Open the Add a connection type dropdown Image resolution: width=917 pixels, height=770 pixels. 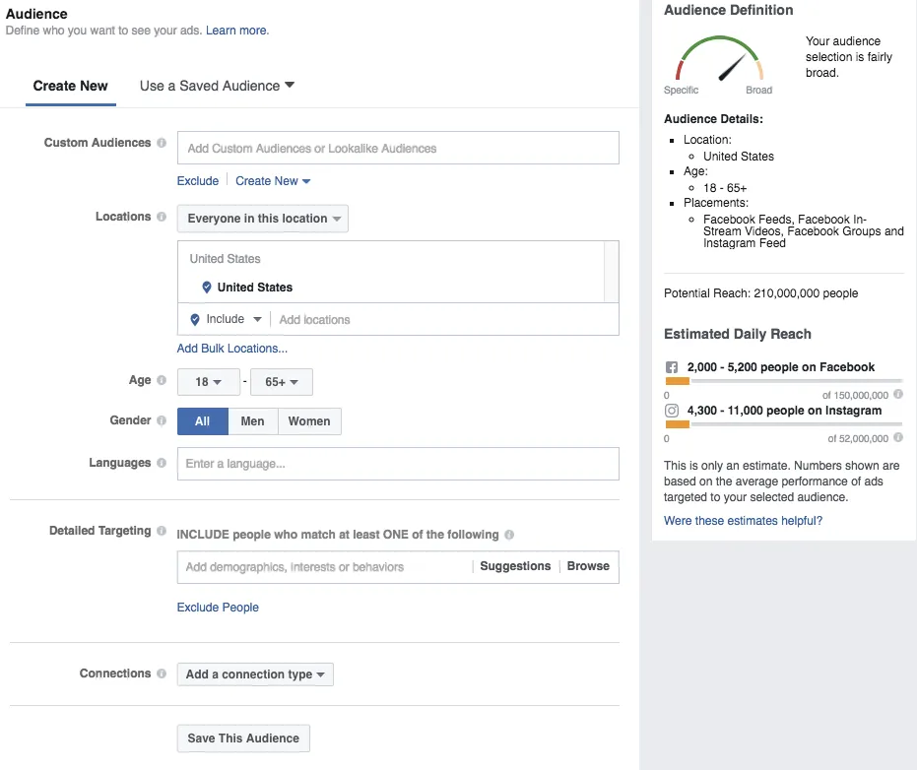pyautogui.click(x=256, y=674)
